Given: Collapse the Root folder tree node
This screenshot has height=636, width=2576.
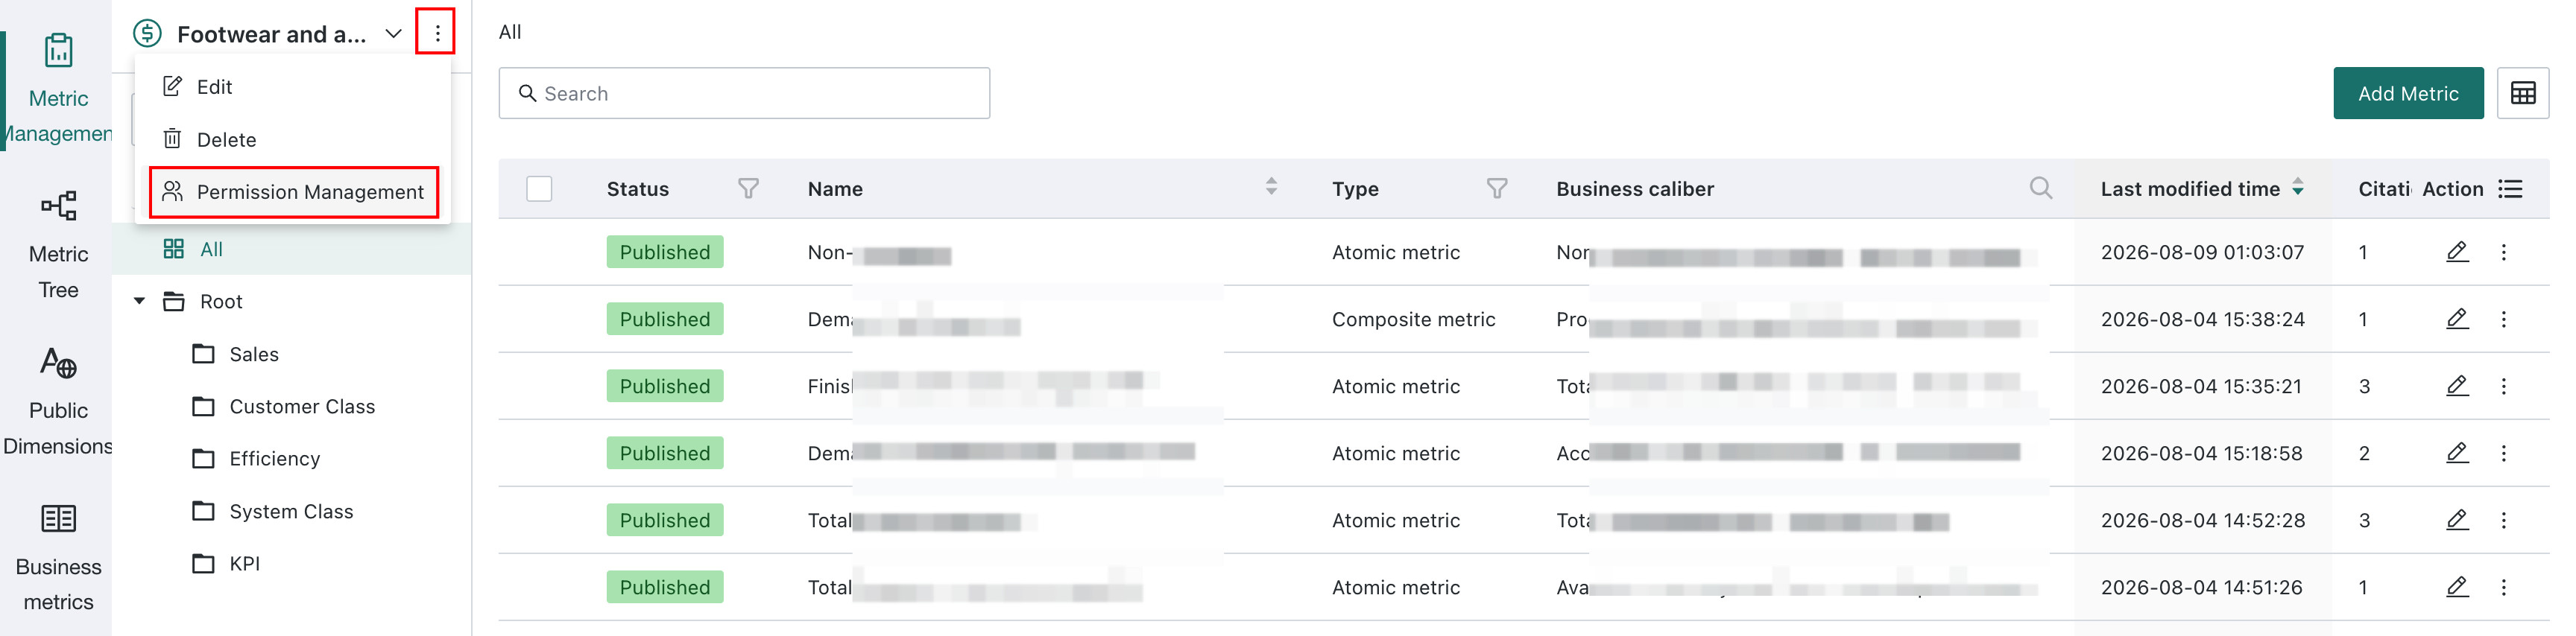Looking at the screenshot, I should (x=140, y=302).
